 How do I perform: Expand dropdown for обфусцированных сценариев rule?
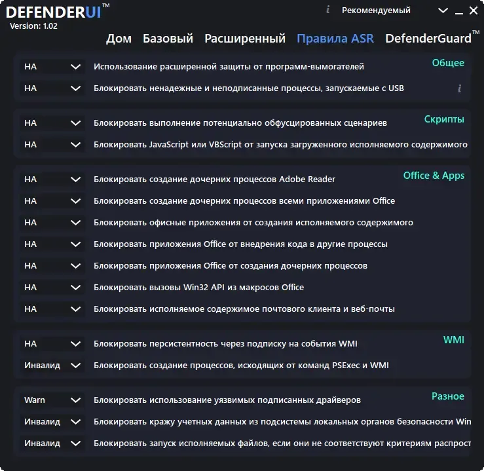click(52, 123)
